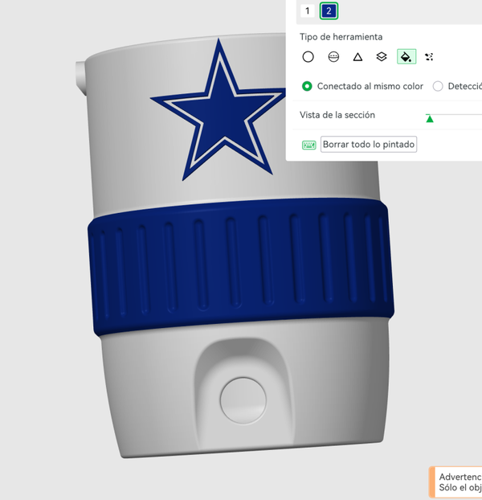Select the circle brush tool
The height and width of the screenshot is (500, 482).
coord(308,57)
